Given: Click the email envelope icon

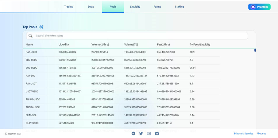Looking at the screenshot, I should click(149, 133).
